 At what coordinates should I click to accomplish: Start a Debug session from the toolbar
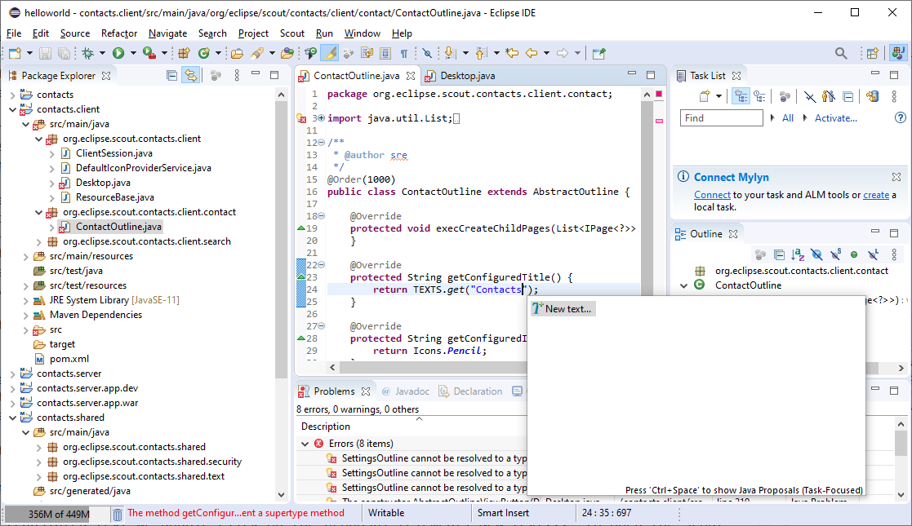(x=89, y=53)
